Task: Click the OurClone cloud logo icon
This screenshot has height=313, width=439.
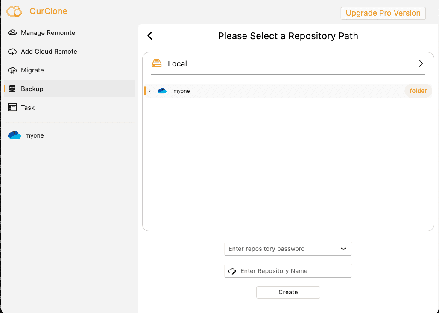Action: click(x=14, y=11)
